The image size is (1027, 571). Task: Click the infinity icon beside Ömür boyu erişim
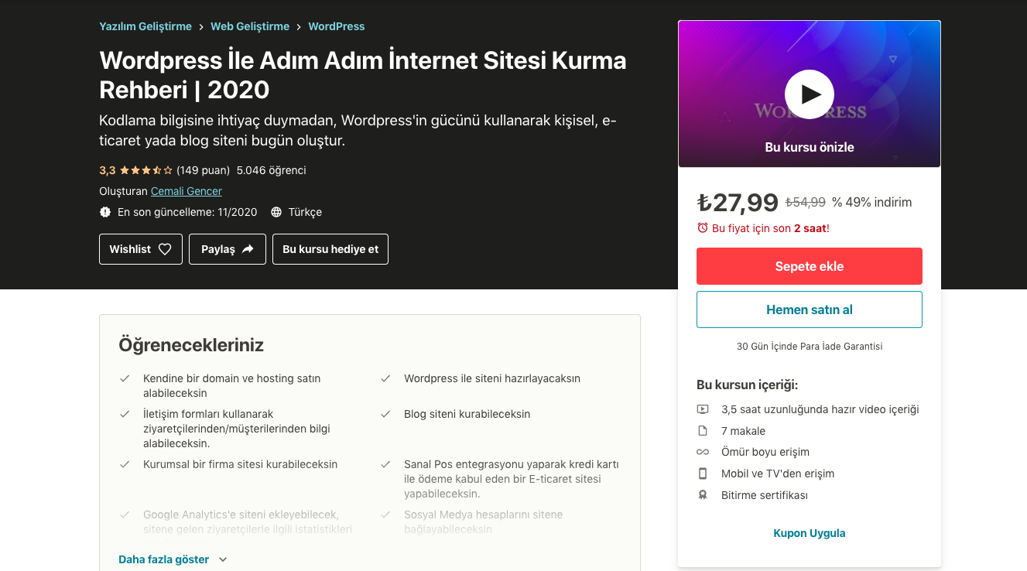pyautogui.click(x=703, y=452)
